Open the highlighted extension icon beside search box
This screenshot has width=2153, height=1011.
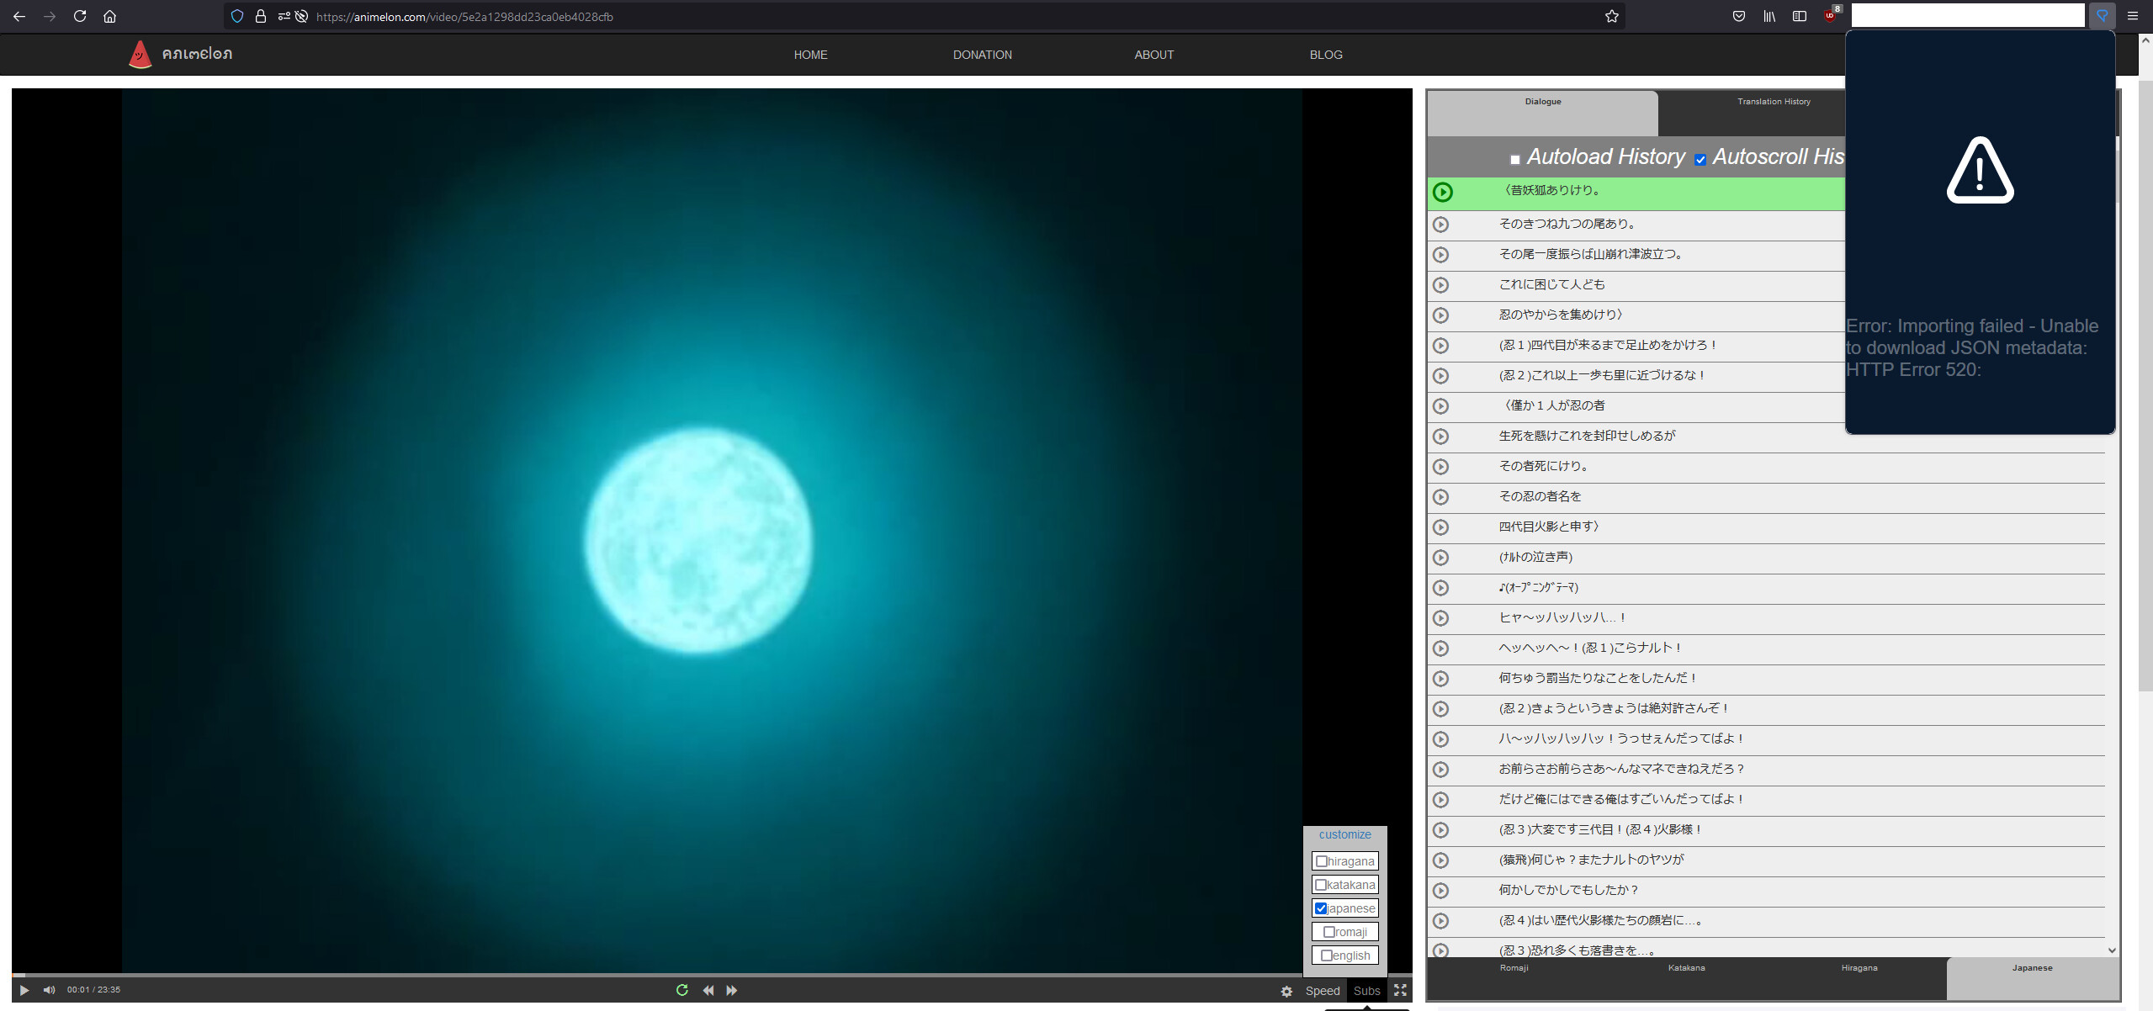click(2102, 15)
